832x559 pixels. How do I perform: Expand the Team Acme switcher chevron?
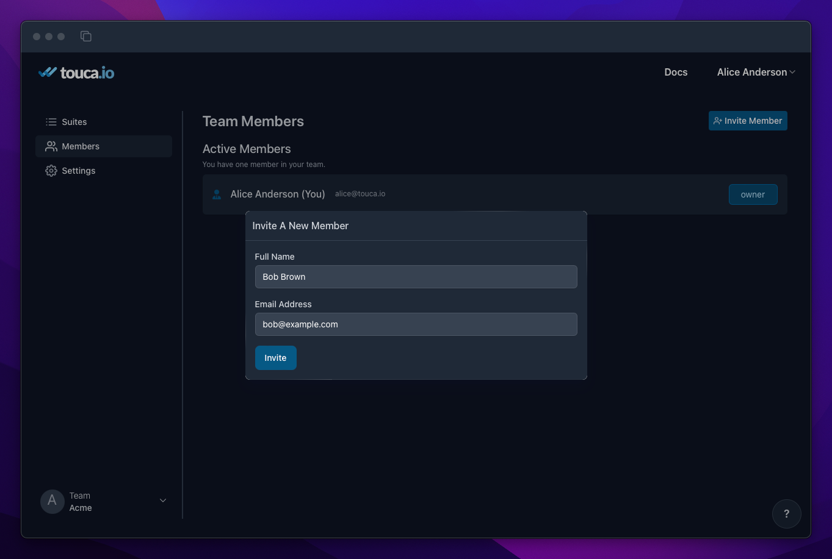(163, 500)
